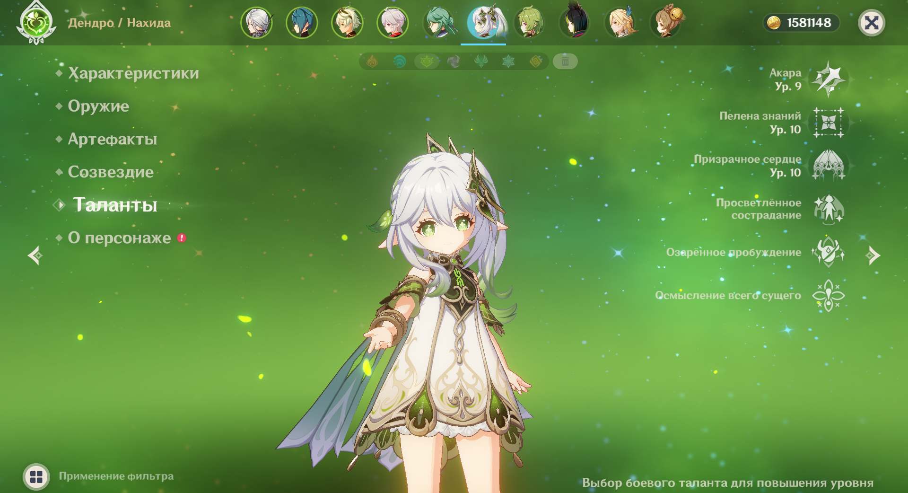Toggle the Hydro element filter
This screenshot has height=493, width=908.
[400, 62]
